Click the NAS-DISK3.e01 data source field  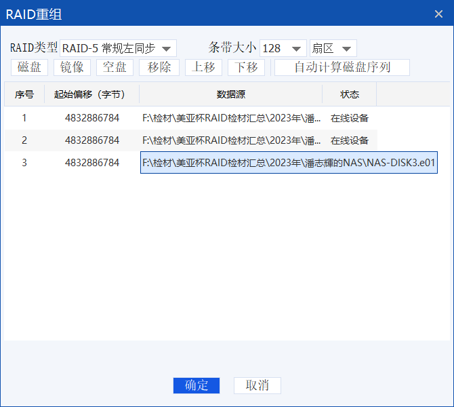click(289, 163)
